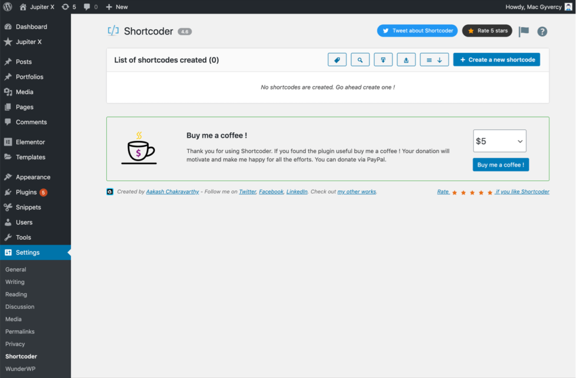
Task: Click the tag filter toolbar icon
Action: 337,60
